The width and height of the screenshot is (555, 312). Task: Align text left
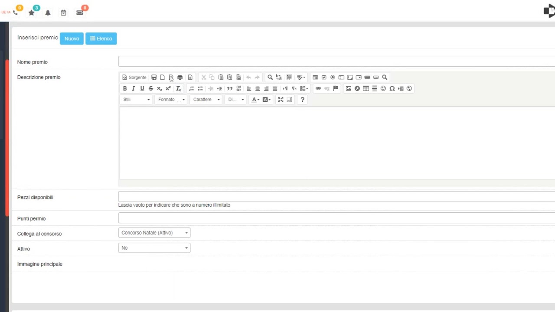coord(249,88)
